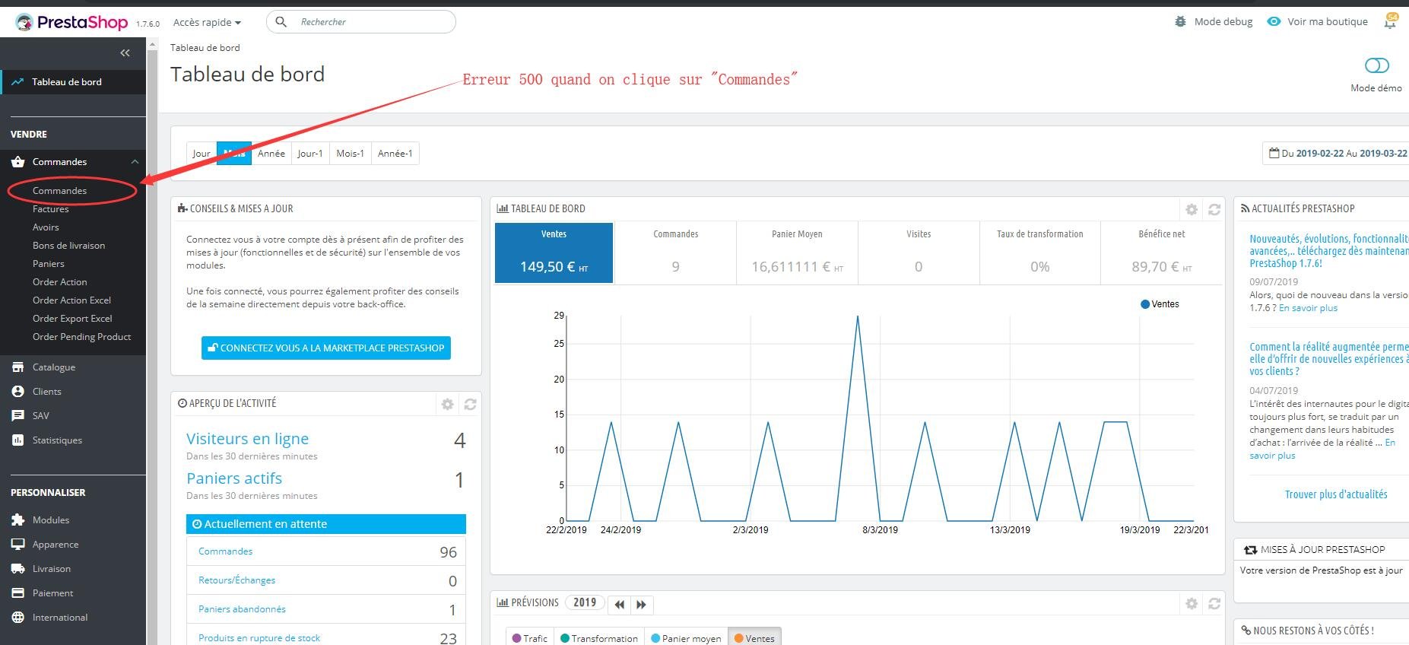Show the Taux de transformation metric
The width and height of the screenshot is (1409, 645).
click(x=1040, y=253)
